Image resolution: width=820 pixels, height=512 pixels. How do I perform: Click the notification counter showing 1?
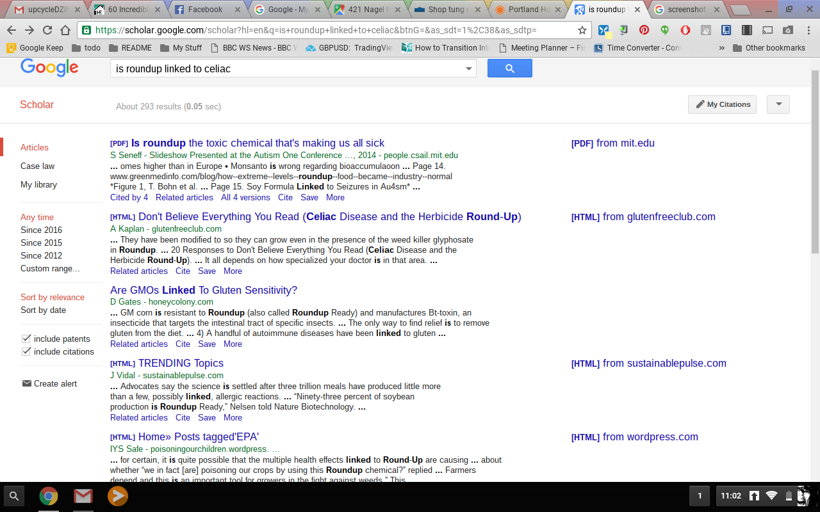700,496
